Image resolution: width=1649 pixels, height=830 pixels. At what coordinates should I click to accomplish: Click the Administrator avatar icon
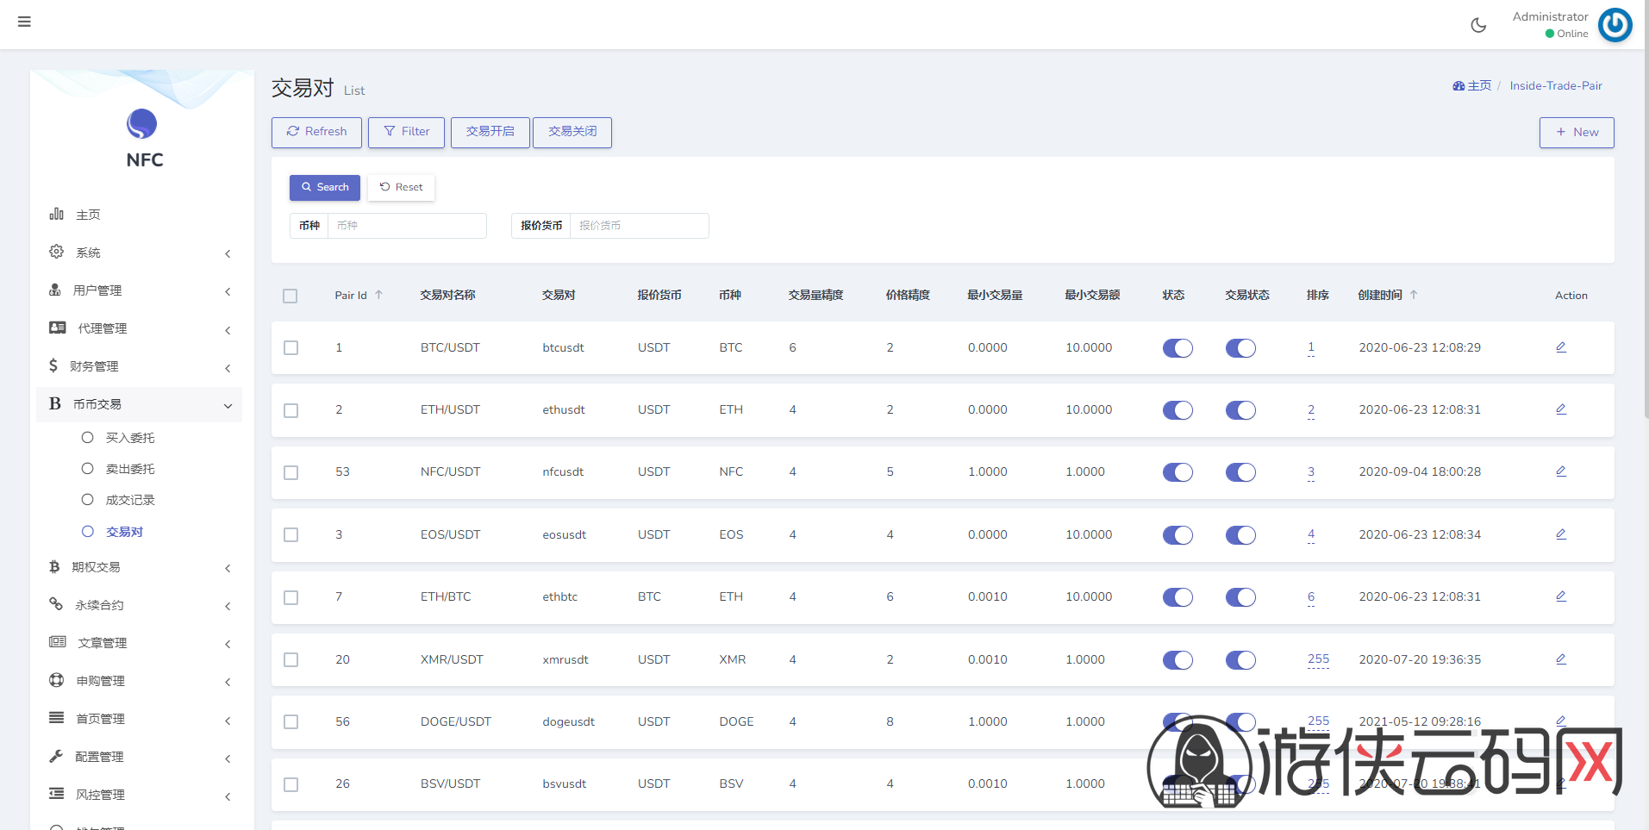pyautogui.click(x=1615, y=25)
